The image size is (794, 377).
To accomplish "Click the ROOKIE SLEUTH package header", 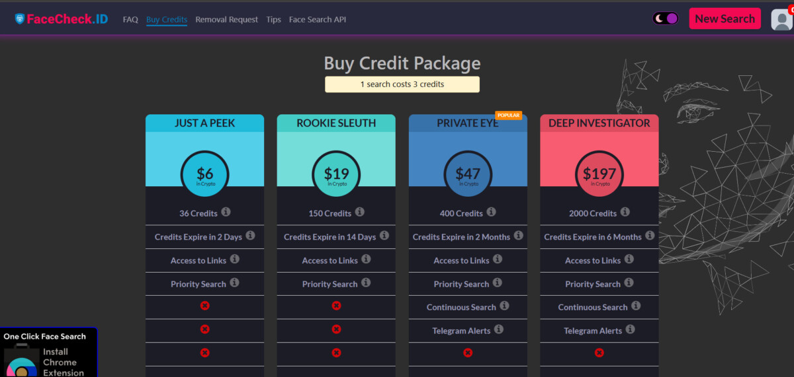I will [x=336, y=123].
